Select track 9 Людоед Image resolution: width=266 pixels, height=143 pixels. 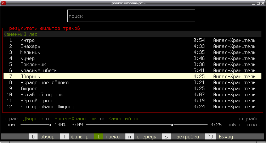[132, 88]
